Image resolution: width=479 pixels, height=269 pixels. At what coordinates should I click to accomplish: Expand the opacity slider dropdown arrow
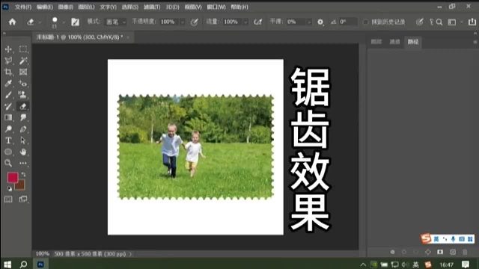coord(183,22)
